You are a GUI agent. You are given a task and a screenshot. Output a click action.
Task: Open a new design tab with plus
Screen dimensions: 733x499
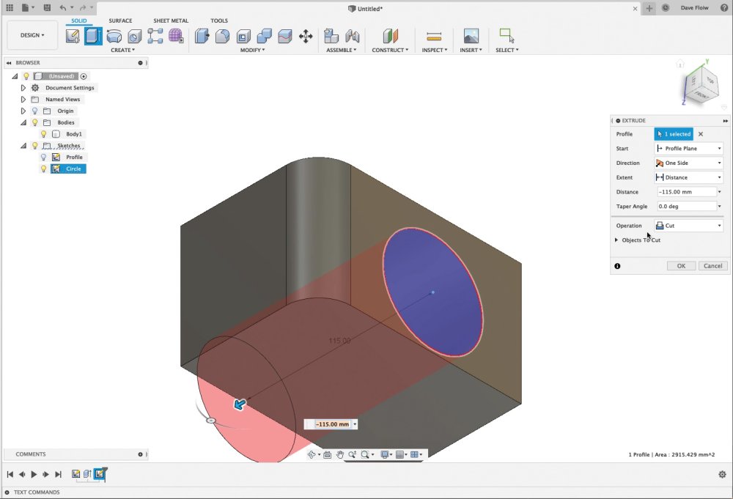pos(649,8)
